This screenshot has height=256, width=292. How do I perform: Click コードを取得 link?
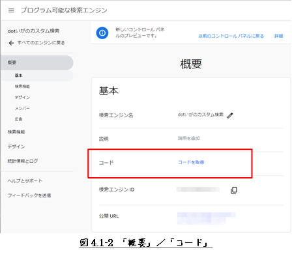[191, 162]
